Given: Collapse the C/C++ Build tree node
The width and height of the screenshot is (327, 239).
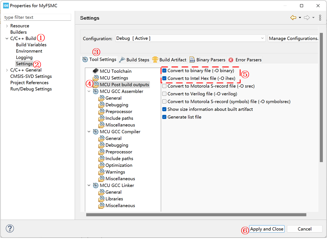Looking at the screenshot, I should [x=7, y=38].
